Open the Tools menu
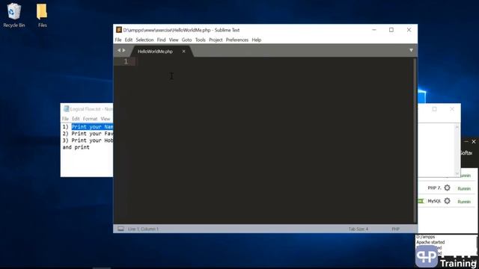Screen dimensions: 479x269 pyautogui.click(x=201, y=40)
